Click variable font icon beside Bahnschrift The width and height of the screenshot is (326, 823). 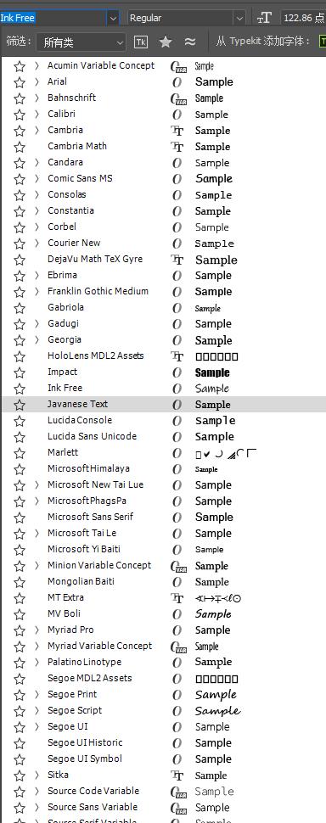coord(178,98)
